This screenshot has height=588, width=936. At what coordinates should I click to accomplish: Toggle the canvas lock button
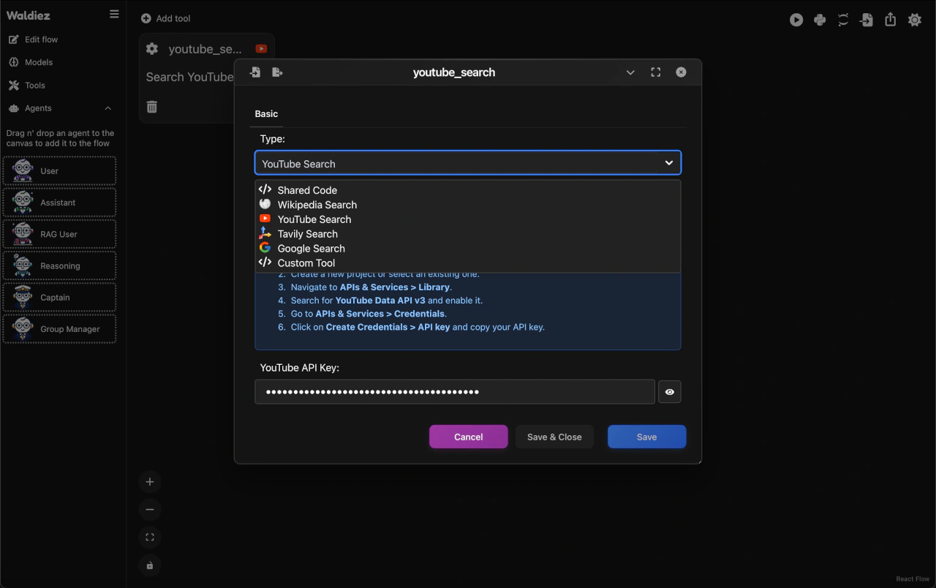pyautogui.click(x=150, y=565)
